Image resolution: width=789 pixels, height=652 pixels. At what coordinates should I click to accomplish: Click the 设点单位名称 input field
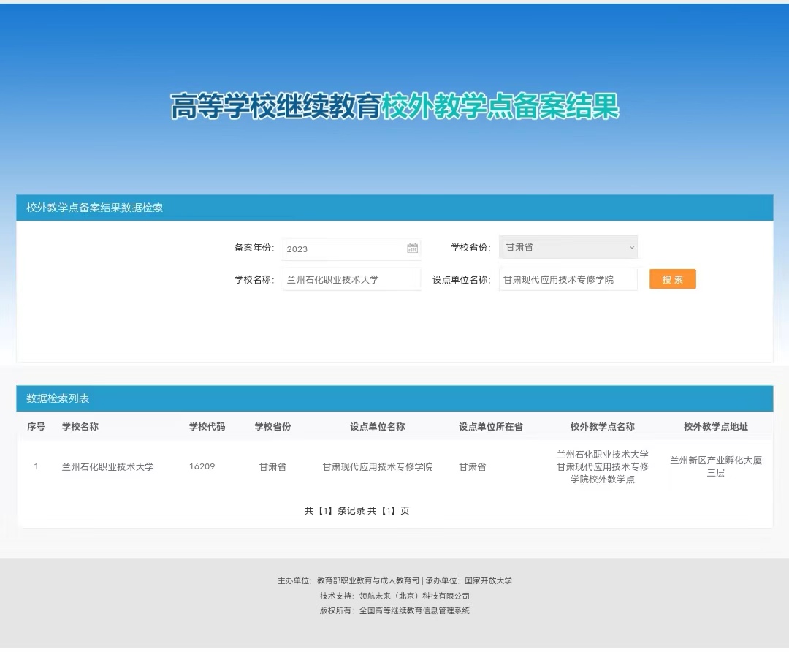(x=568, y=279)
